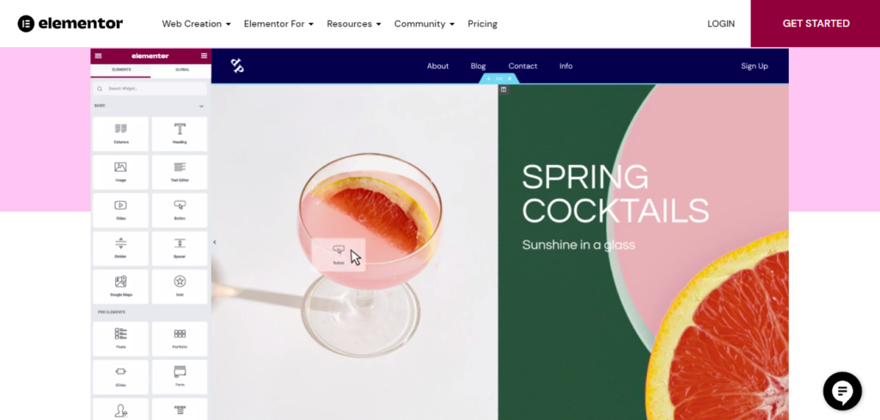Open the widgets grid icon in editor header
The image size is (880, 420).
pos(204,56)
